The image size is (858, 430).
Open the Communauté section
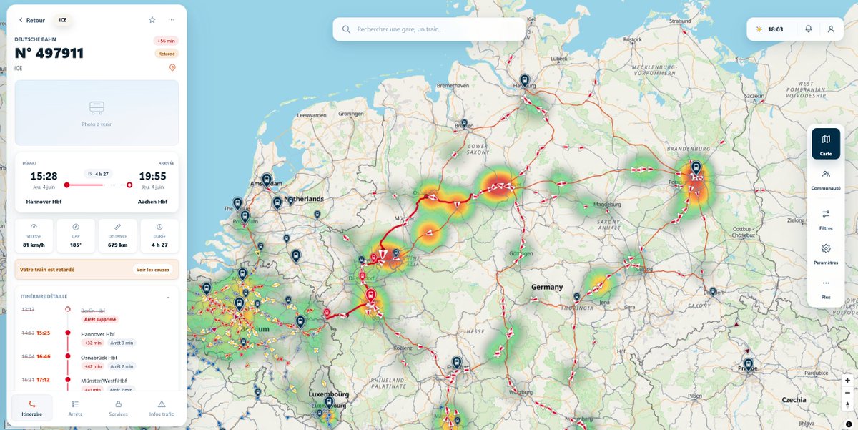click(x=826, y=179)
